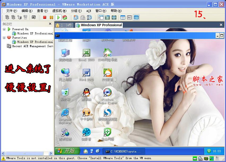
Task: Click the 金山网盾 desktop shortcut
Action: [107, 134]
